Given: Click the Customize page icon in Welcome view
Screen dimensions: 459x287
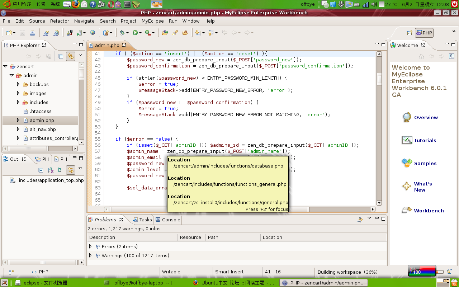Looking at the screenshot, I should tap(451, 56).
